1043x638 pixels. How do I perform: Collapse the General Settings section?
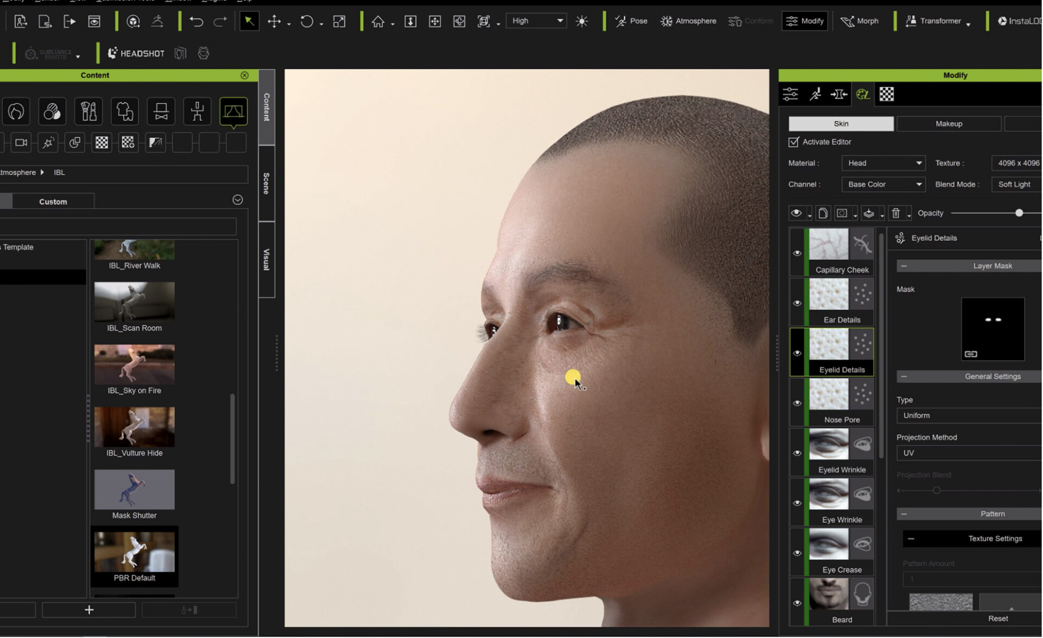pos(904,376)
